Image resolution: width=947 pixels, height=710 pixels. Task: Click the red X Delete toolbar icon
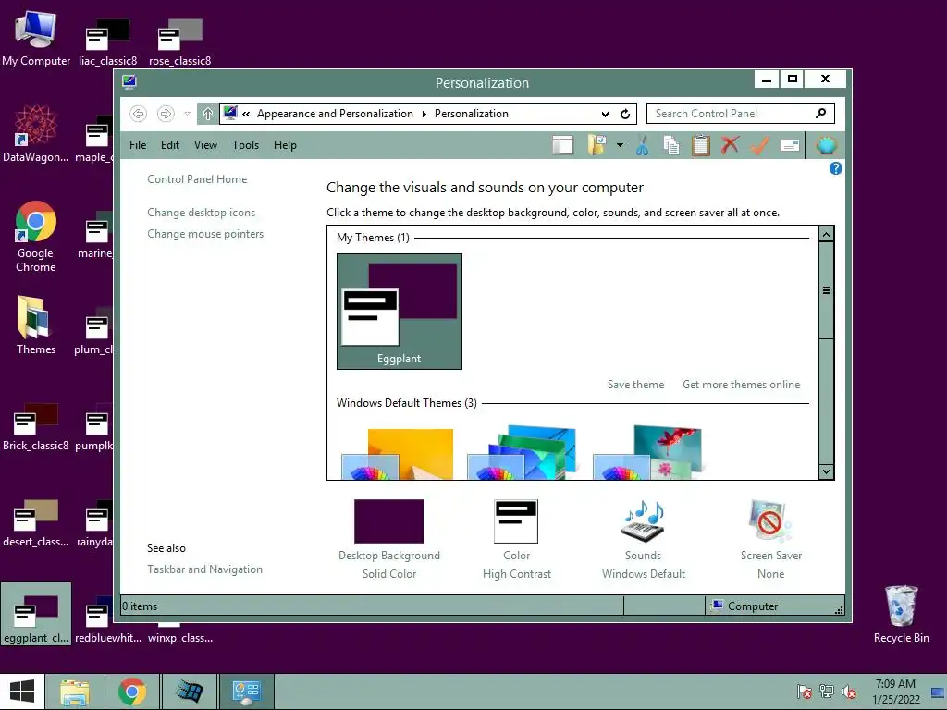pyautogui.click(x=731, y=145)
